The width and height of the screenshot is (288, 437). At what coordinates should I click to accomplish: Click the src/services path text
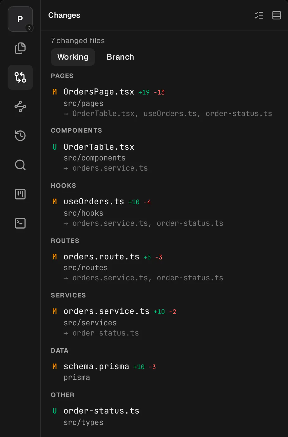coord(90,323)
